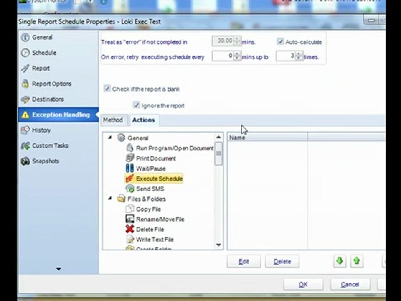Click action tree scrollbar down arrow
The height and width of the screenshot is (301, 401).
[218, 245]
